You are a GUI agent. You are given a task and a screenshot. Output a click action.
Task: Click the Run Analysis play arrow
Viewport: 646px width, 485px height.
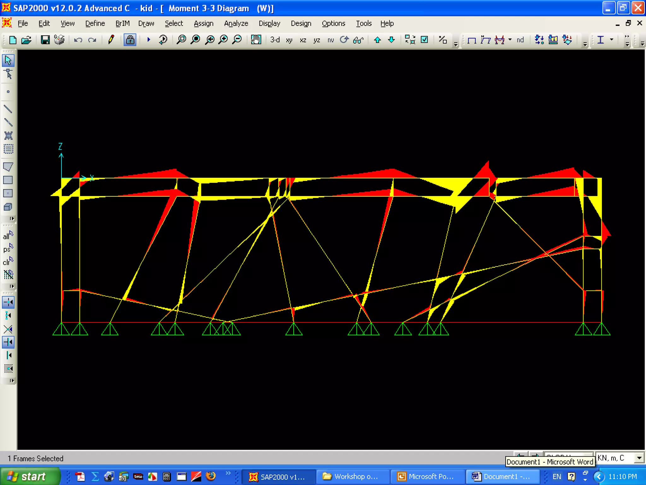coord(149,40)
